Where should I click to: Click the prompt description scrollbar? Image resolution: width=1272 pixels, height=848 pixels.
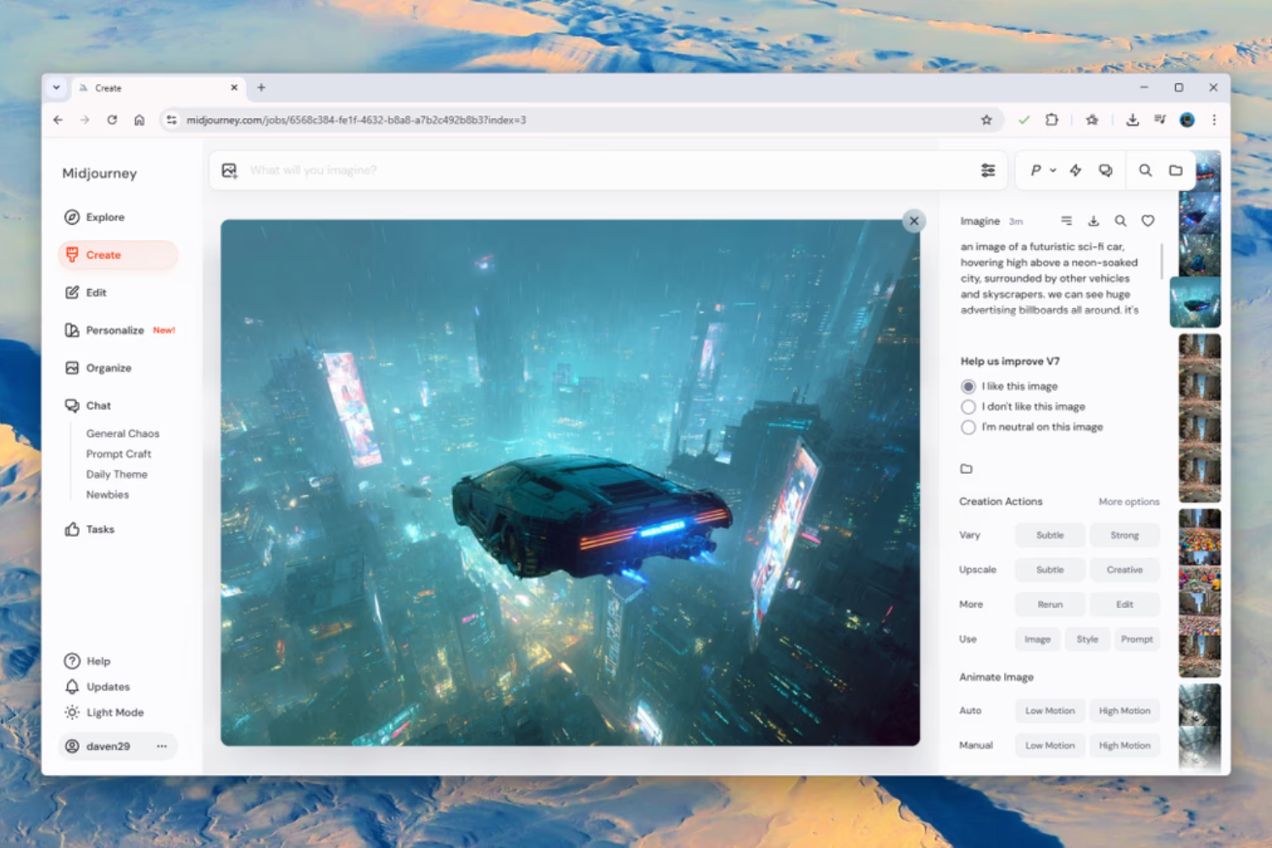pyautogui.click(x=1161, y=261)
